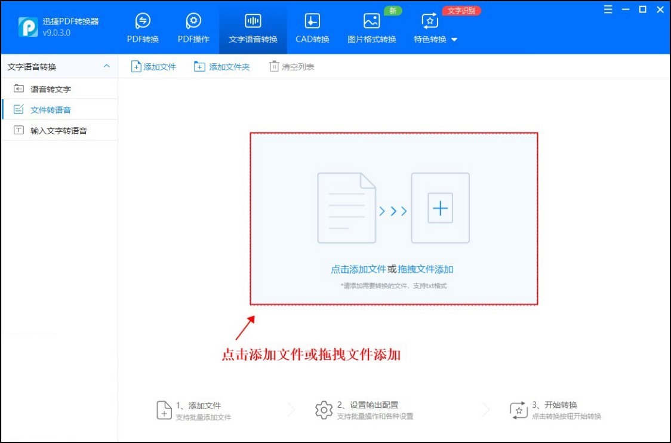Click the 清空列表 trash icon
The height and width of the screenshot is (443, 671).
click(x=272, y=66)
